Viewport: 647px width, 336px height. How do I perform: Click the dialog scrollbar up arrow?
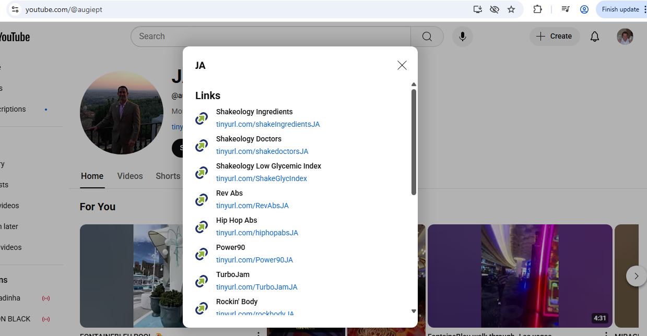(x=414, y=85)
